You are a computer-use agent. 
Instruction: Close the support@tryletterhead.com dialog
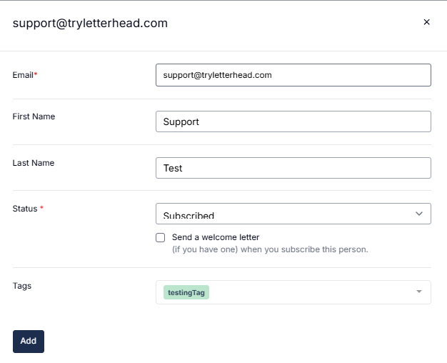coord(427,22)
